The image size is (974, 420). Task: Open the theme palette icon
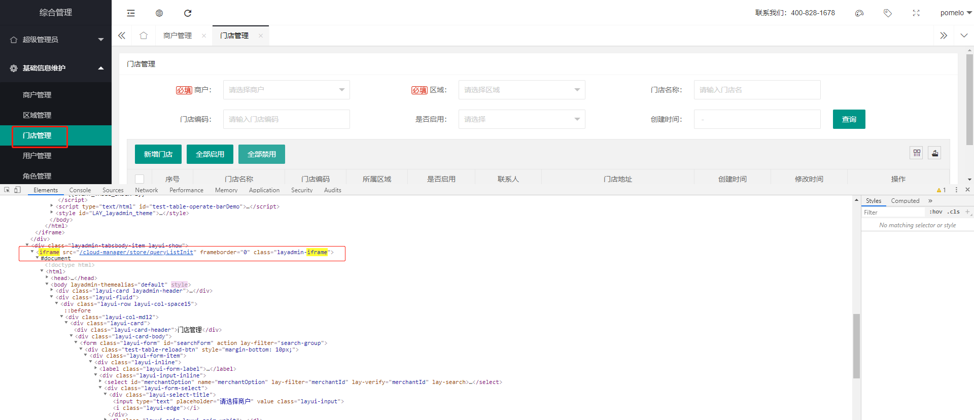point(859,13)
